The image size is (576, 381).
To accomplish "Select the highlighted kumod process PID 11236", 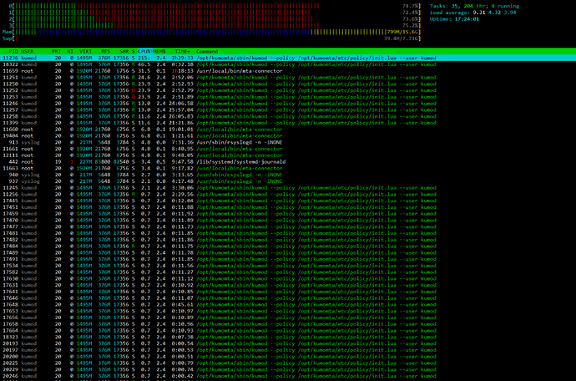I will click(288, 58).
